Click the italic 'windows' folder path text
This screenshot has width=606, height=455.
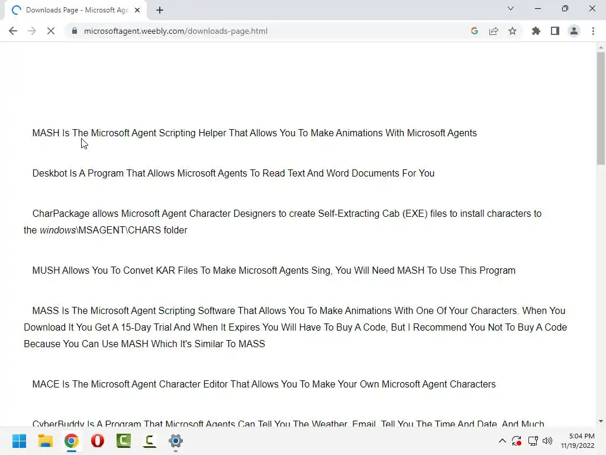pyautogui.click(x=57, y=230)
